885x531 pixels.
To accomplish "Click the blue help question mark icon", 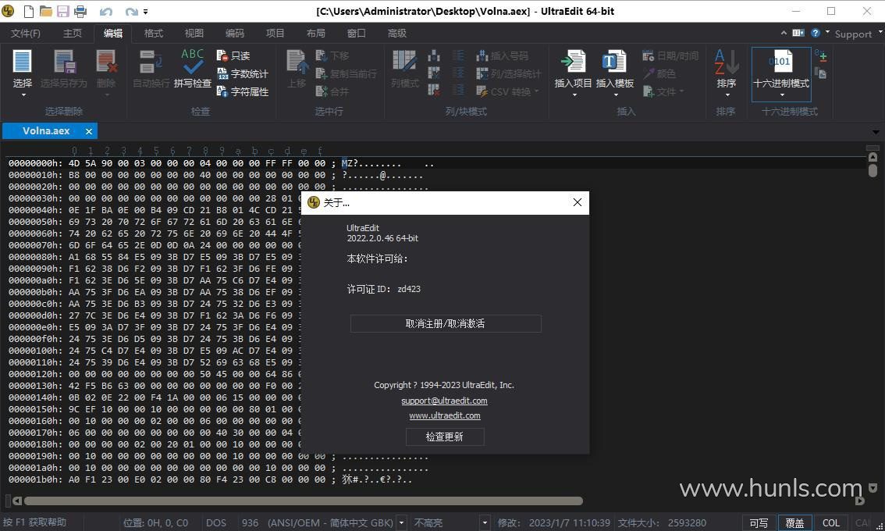I will click(x=815, y=34).
